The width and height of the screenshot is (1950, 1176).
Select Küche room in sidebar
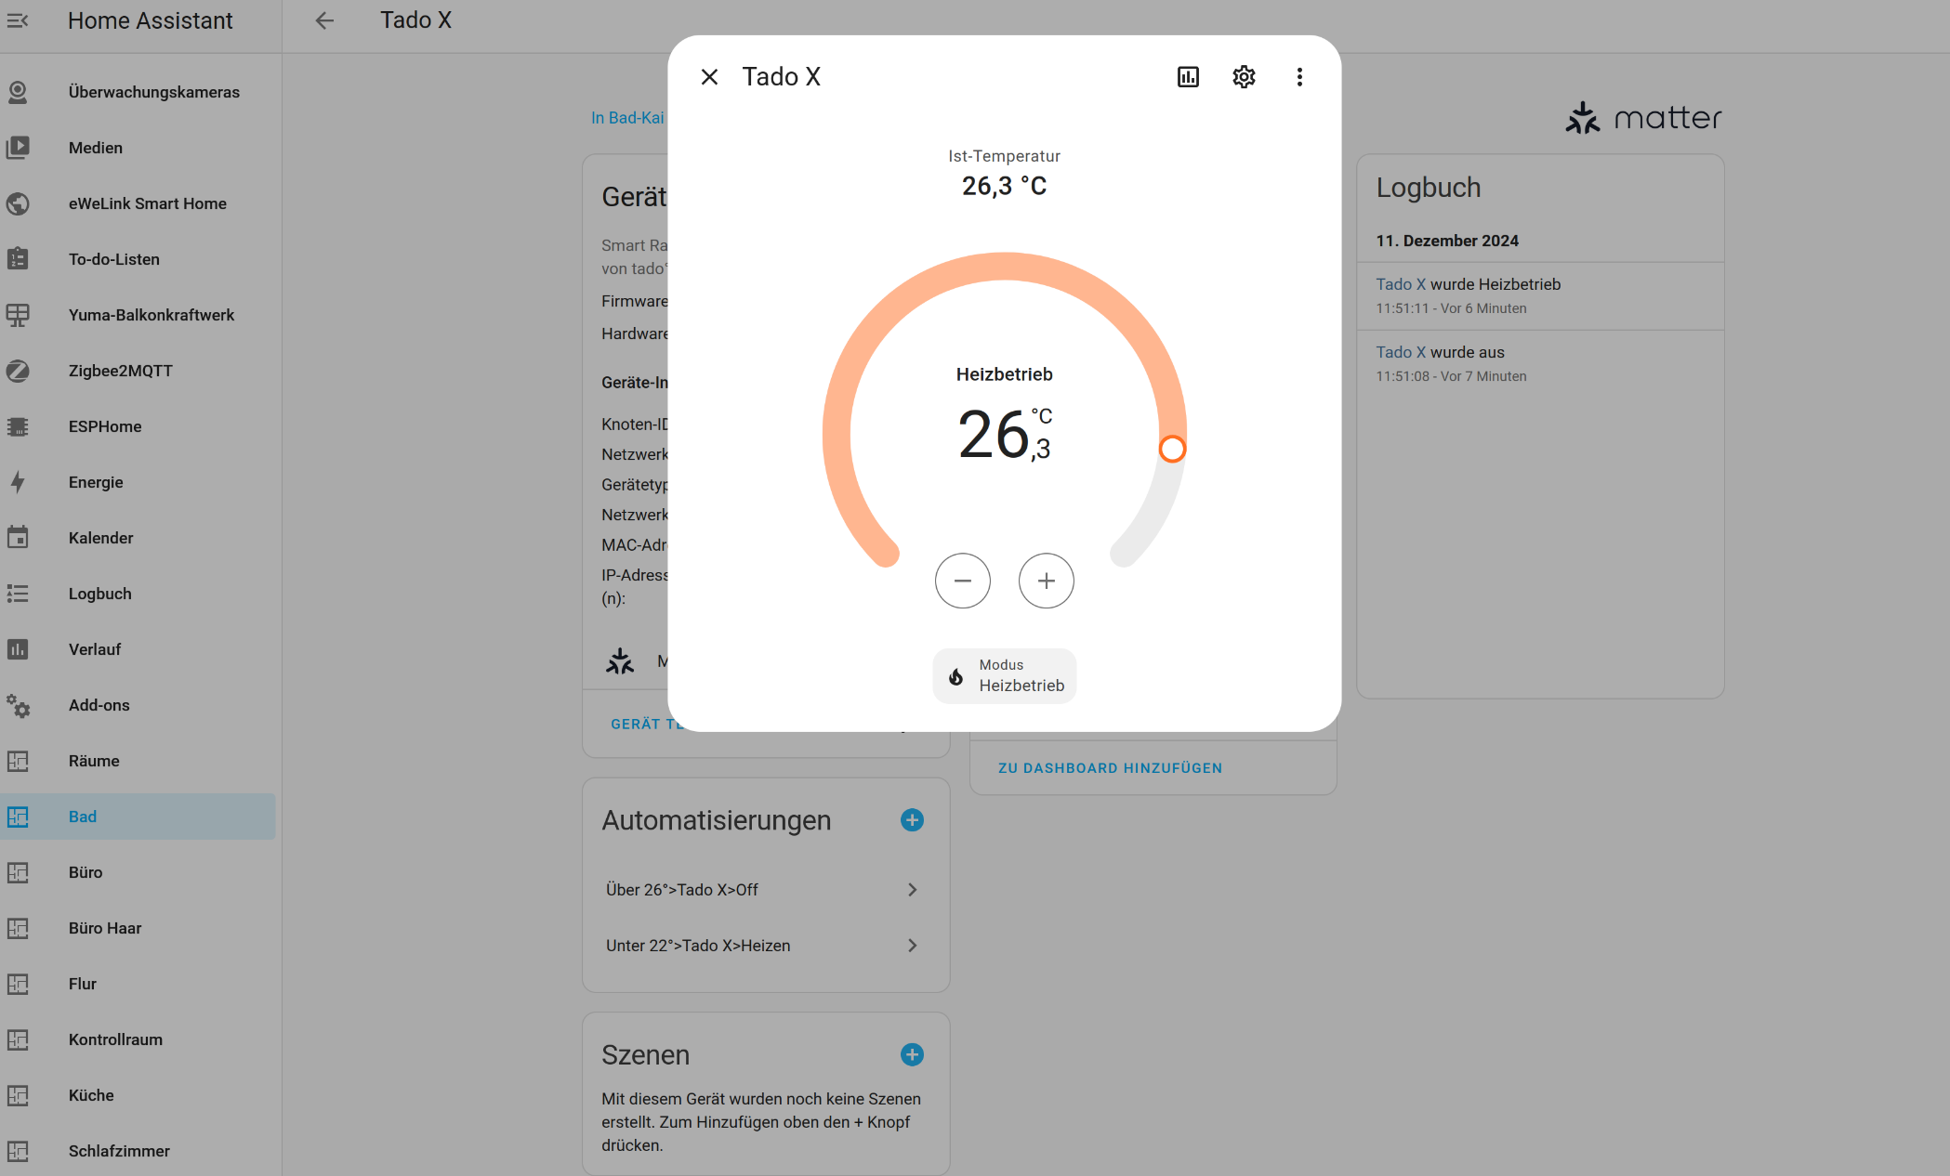point(91,1095)
